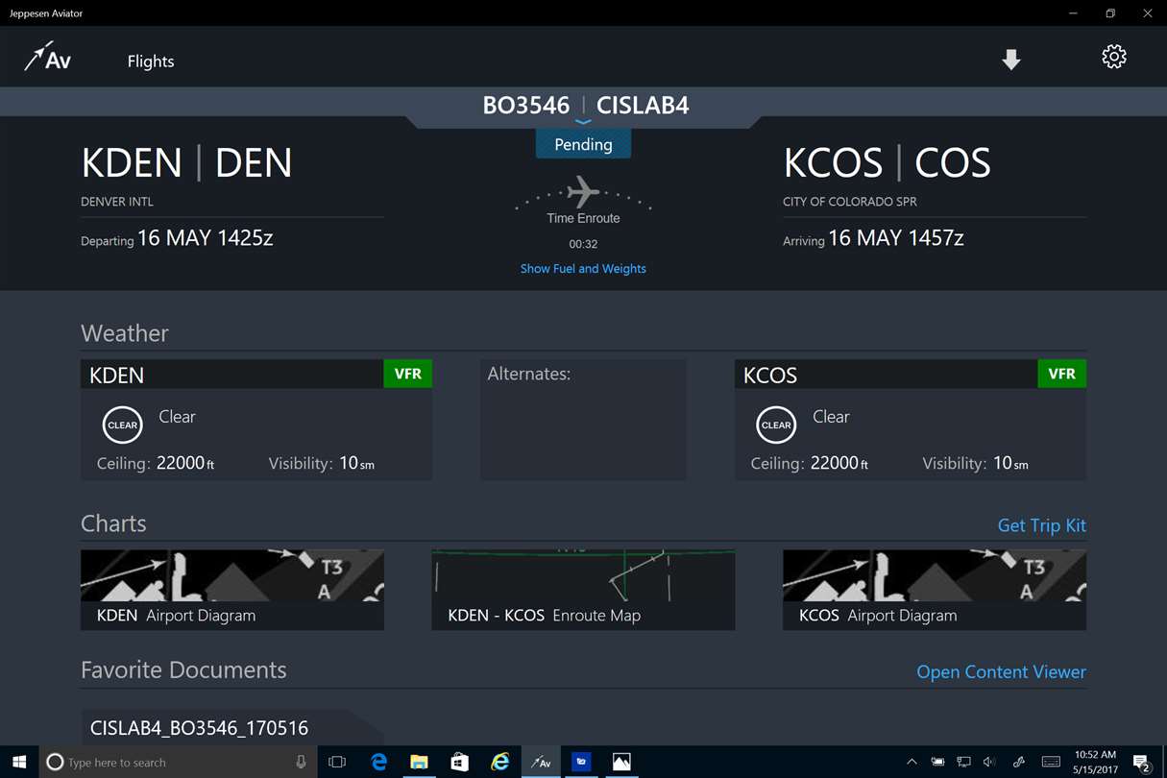Open the touch keyboard tray icon

click(x=1051, y=762)
